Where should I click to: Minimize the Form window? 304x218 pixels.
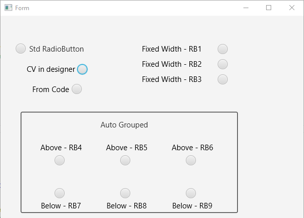point(246,8)
